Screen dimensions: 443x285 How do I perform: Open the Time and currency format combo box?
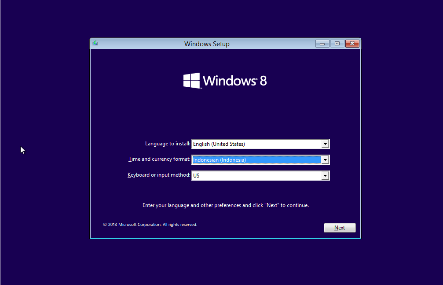point(260,159)
